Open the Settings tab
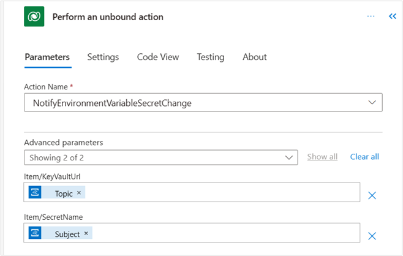This screenshot has width=403, height=256. pos(103,57)
